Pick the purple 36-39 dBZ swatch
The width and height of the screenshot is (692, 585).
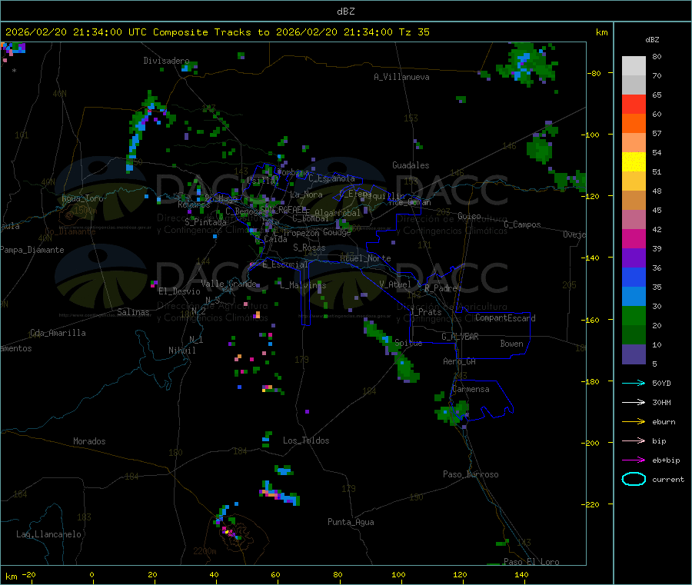[634, 258]
